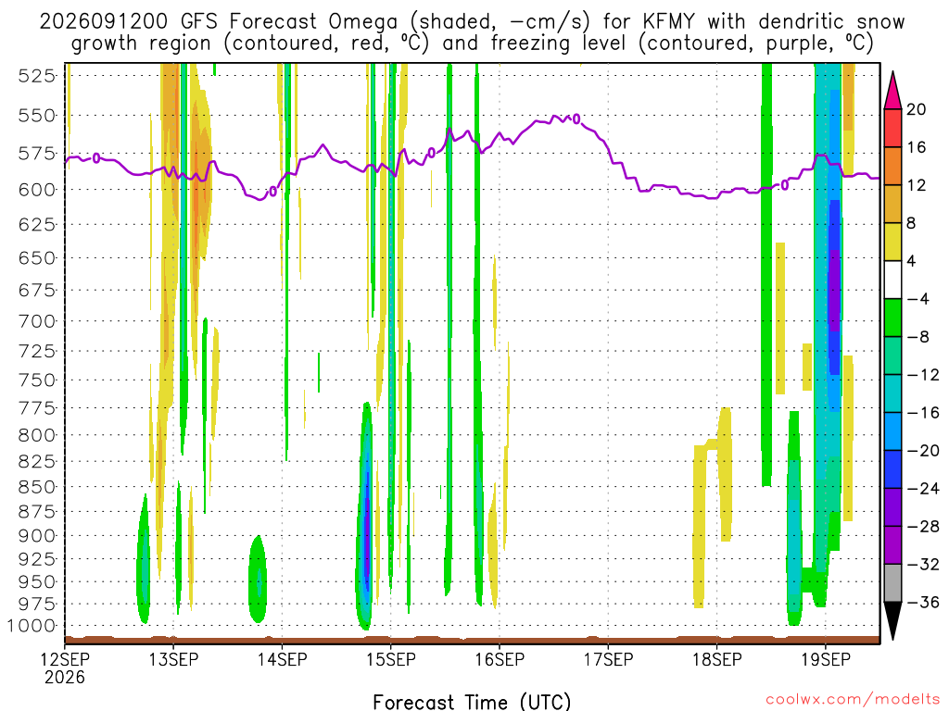Click the 19SEP time axis label

point(826,659)
